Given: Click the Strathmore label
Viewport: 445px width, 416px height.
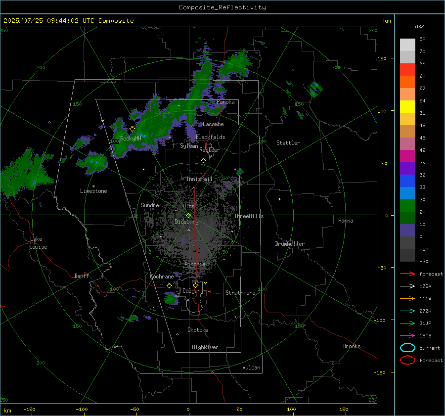Looking at the screenshot, I should point(240,293).
